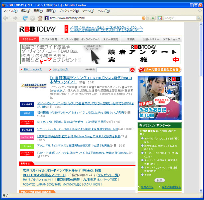Click the green Go arrow button
The height and width of the screenshot is (200, 204).
point(153,18)
